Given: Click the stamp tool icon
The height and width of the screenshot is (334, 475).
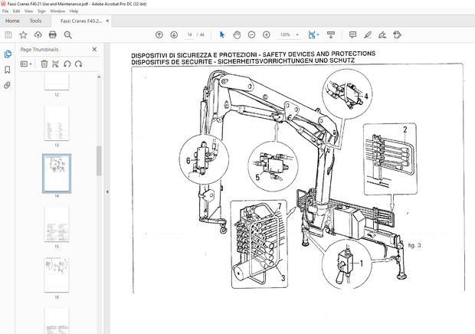Looking at the screenshot, I should point(397,34).
